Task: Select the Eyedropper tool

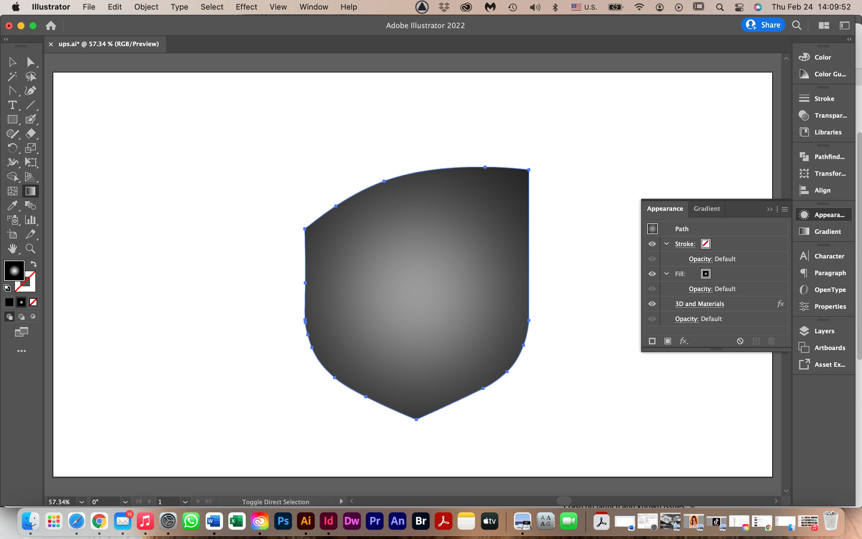Action: point(12,205)
